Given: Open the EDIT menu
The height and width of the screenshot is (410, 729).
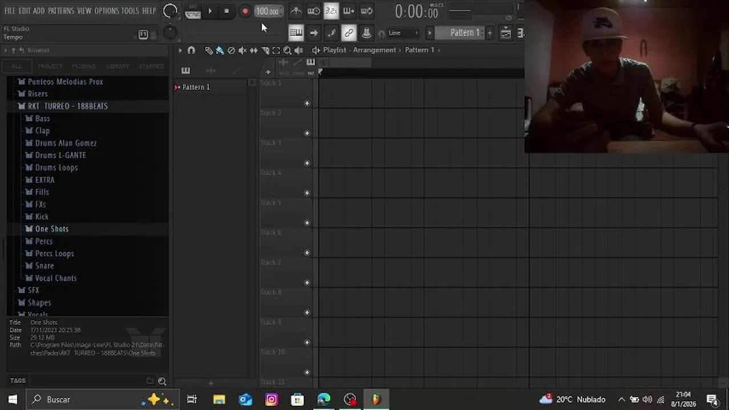Looking at the screenshot, I should 25,11.
